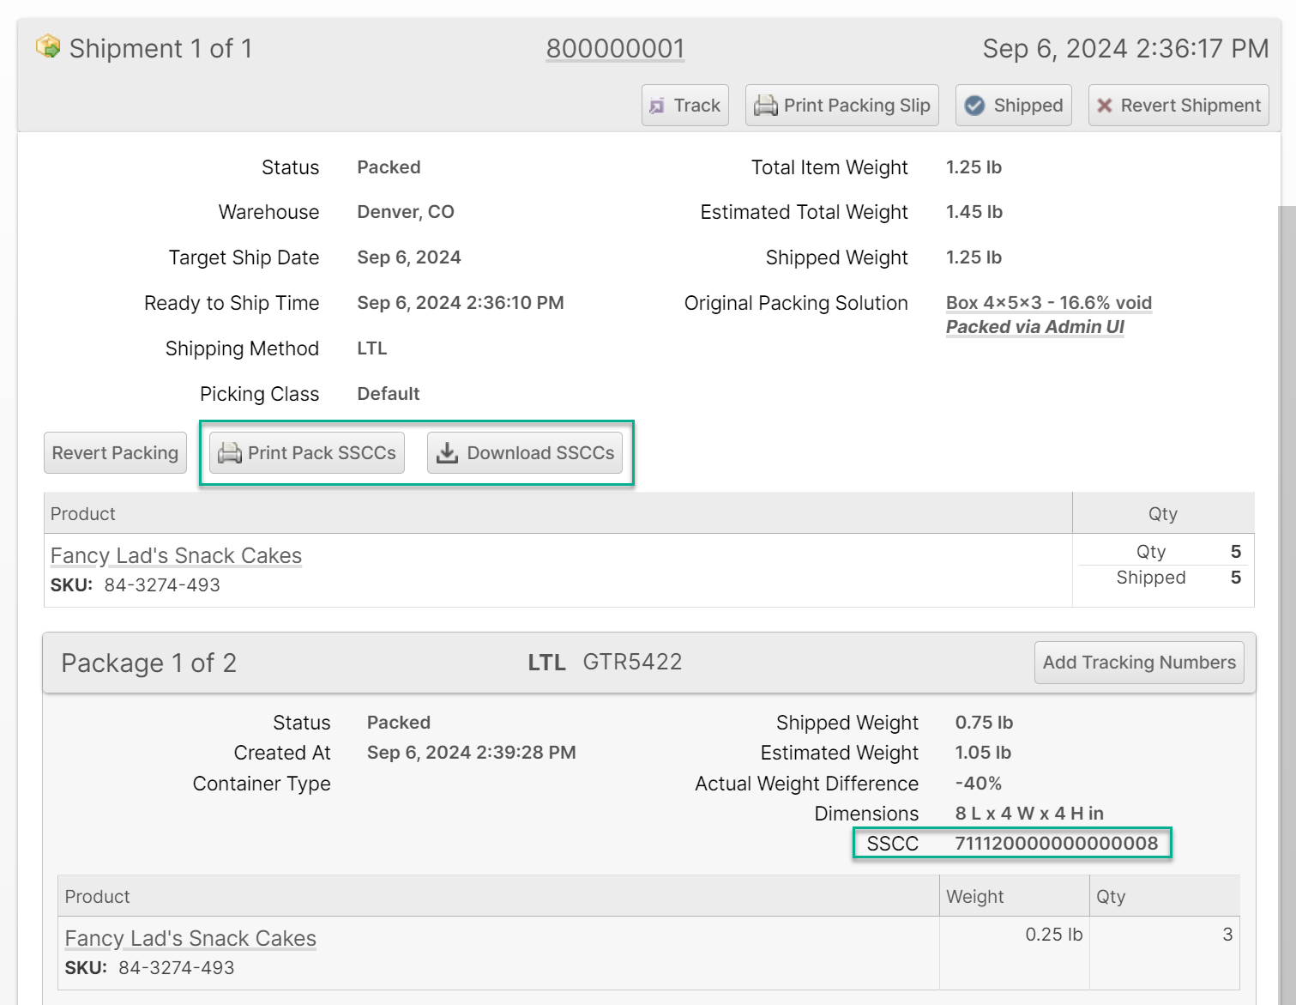Click the Qty column header in shipment table

click(1162, 514)
